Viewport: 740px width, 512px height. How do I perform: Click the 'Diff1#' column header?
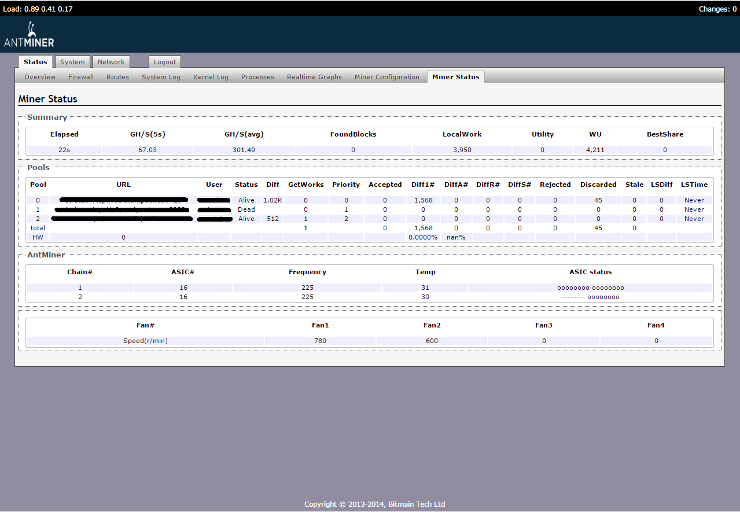point(423,185)
